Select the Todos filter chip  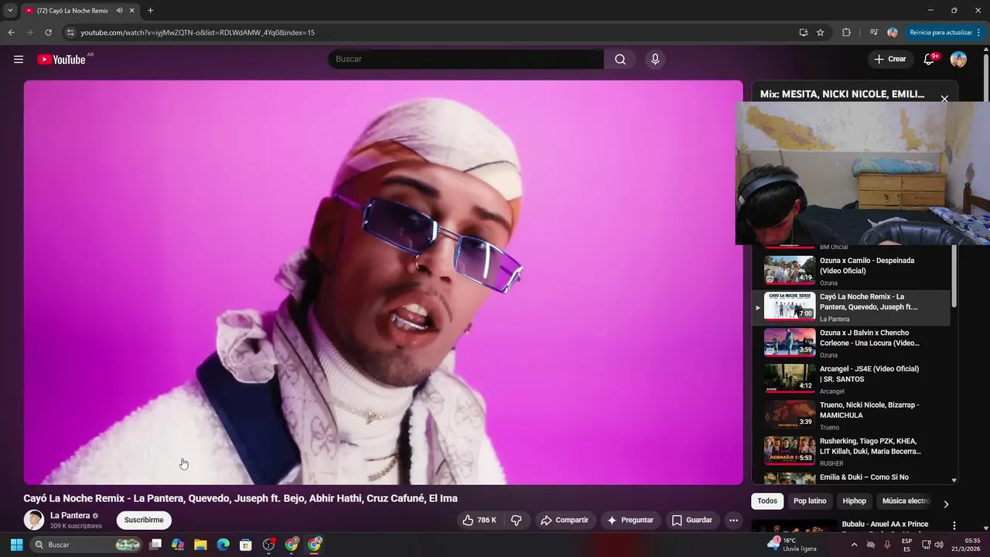tap(767, 501)
